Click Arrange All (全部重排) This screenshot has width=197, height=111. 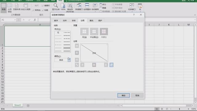pos(87,7)
